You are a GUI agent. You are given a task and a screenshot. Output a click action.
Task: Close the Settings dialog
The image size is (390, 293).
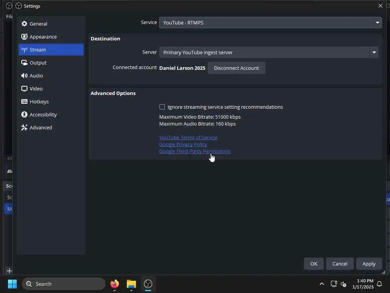pos(380,6)
